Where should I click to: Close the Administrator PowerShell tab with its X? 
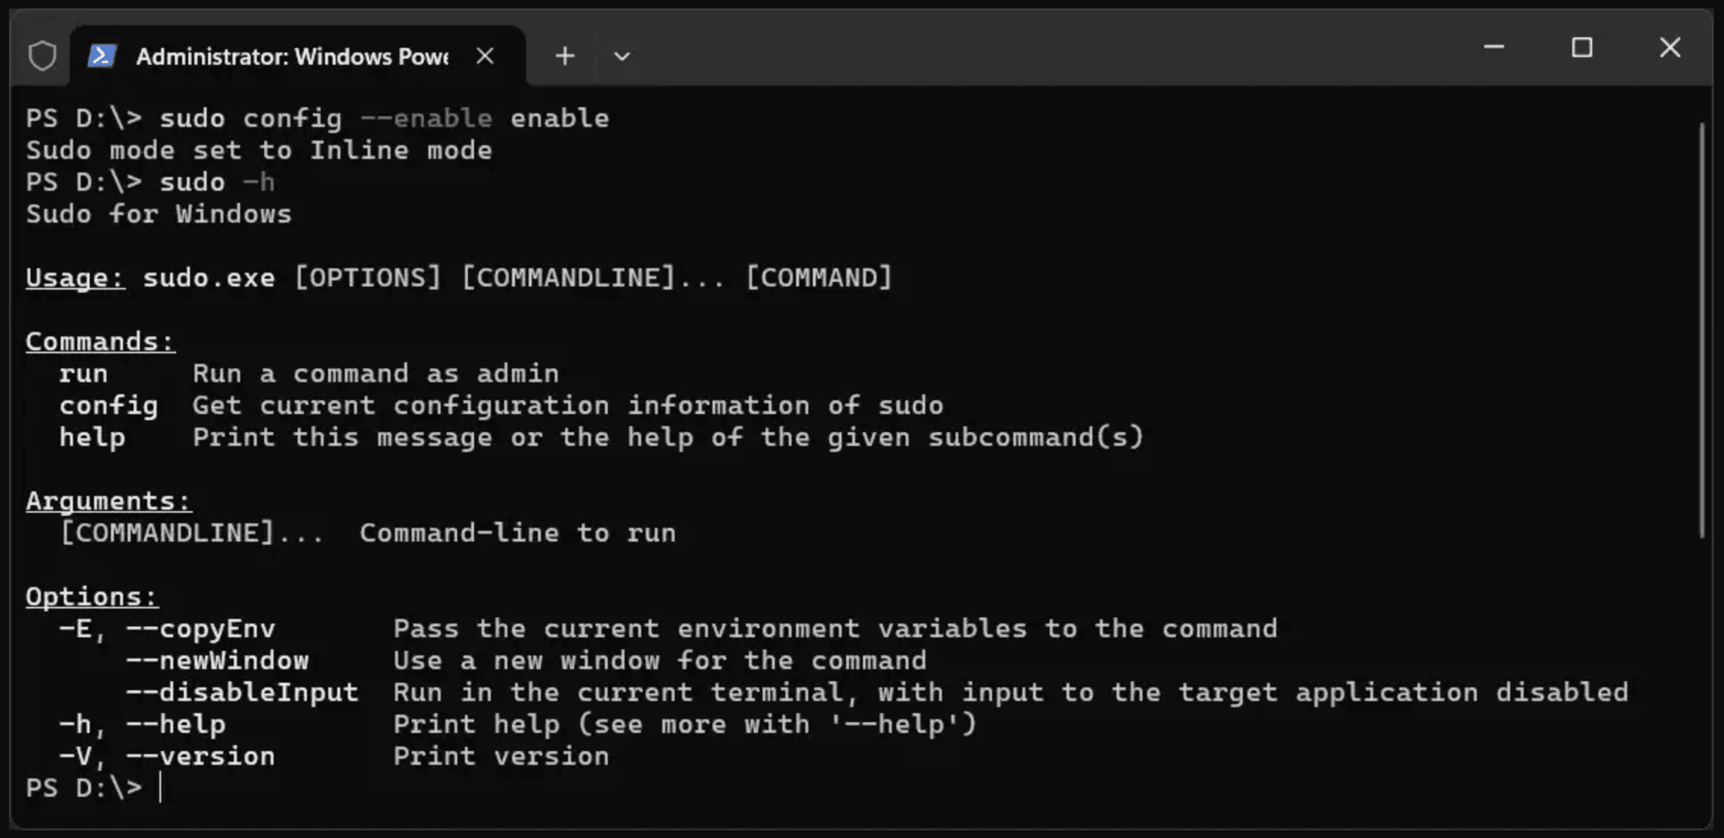[x=485, y=56]
